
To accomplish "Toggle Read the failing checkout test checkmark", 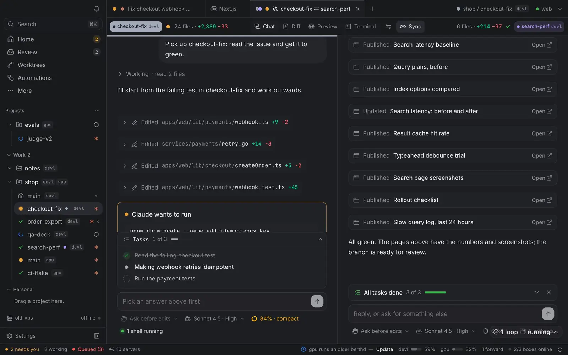I will [x=126, y=256].
